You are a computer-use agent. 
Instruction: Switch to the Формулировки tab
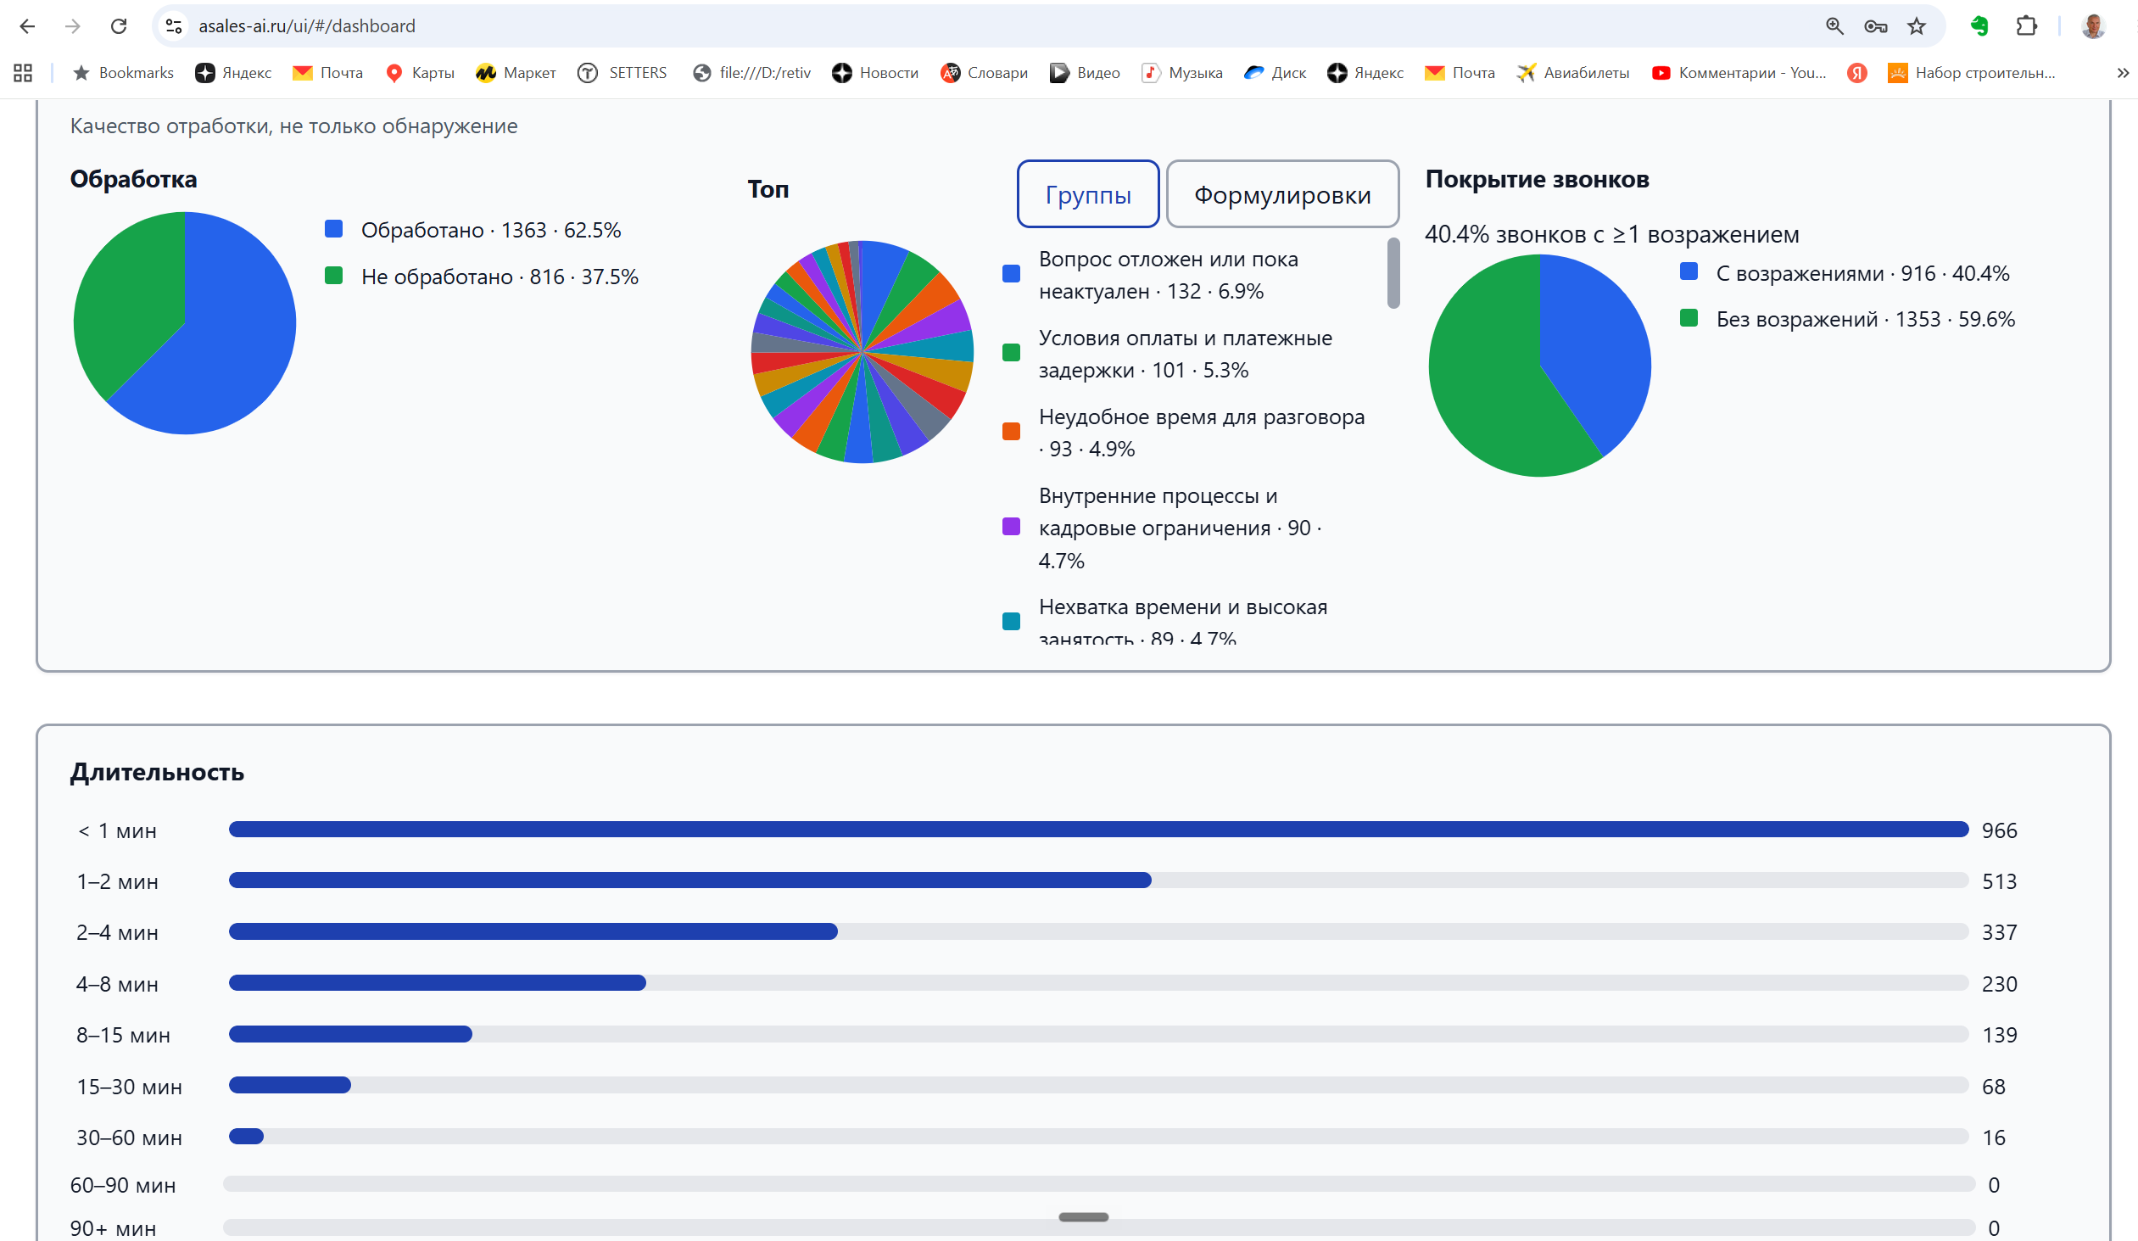pyautogui.click(x=1282, y=194)
